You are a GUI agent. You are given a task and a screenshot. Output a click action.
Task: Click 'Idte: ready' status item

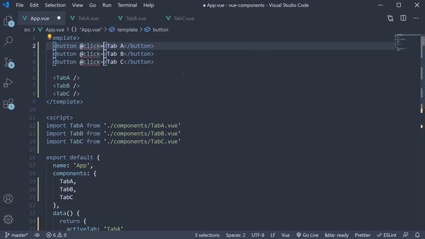click(x=337, y=235)
